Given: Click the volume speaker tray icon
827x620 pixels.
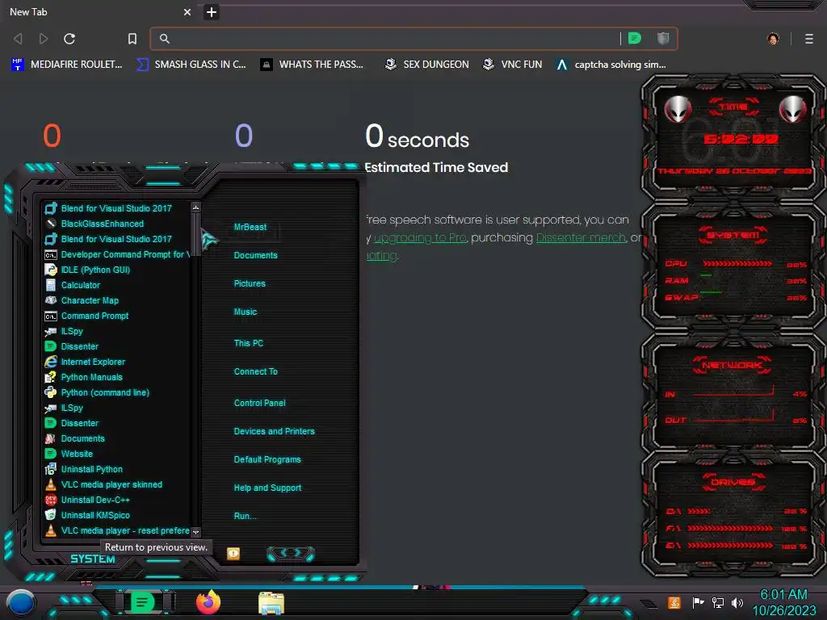Looking at the screenshot, I should coord(737,602).
